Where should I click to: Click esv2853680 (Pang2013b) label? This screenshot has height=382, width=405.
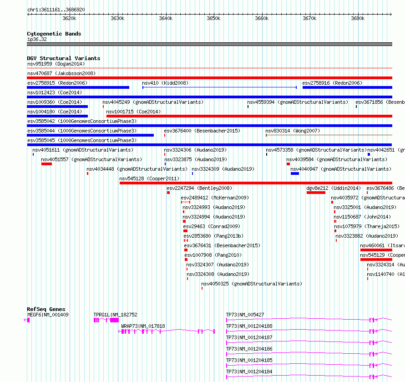[213, 236]
